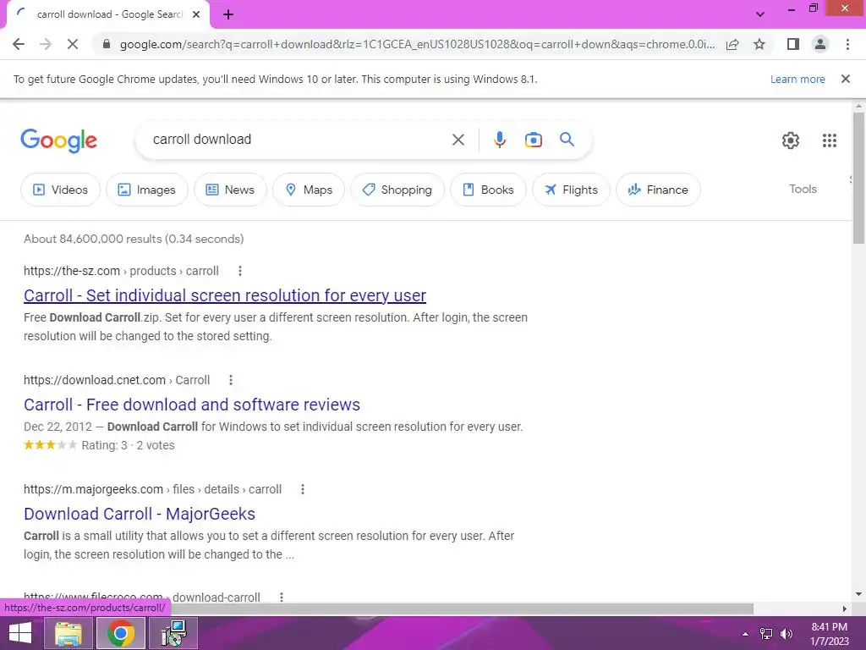Filter results by Images

click(x=147, y=190)
